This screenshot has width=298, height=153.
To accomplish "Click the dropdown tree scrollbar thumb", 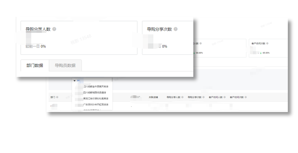I will click(x=112, y=79).
